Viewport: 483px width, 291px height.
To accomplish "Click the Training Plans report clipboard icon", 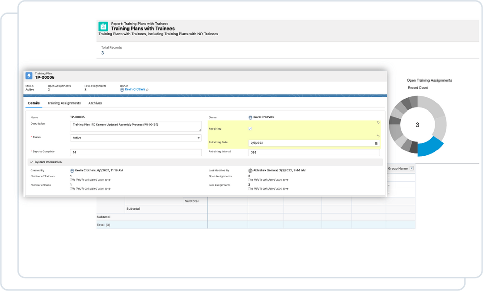I will (103, 26).
